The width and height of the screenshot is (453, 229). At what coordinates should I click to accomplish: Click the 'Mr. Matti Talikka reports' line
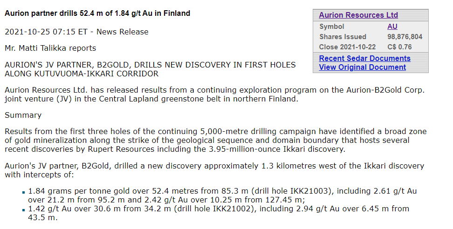(50, 48)
